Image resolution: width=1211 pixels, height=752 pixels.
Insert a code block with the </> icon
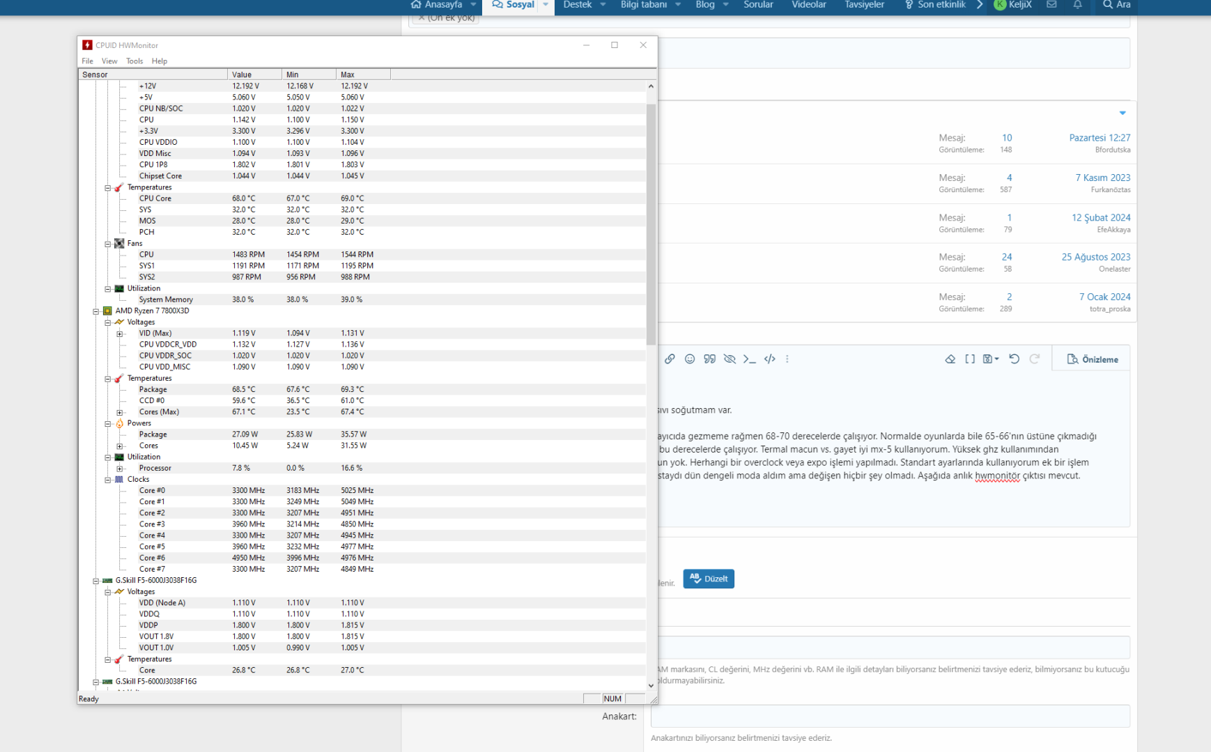click(770, 359)
